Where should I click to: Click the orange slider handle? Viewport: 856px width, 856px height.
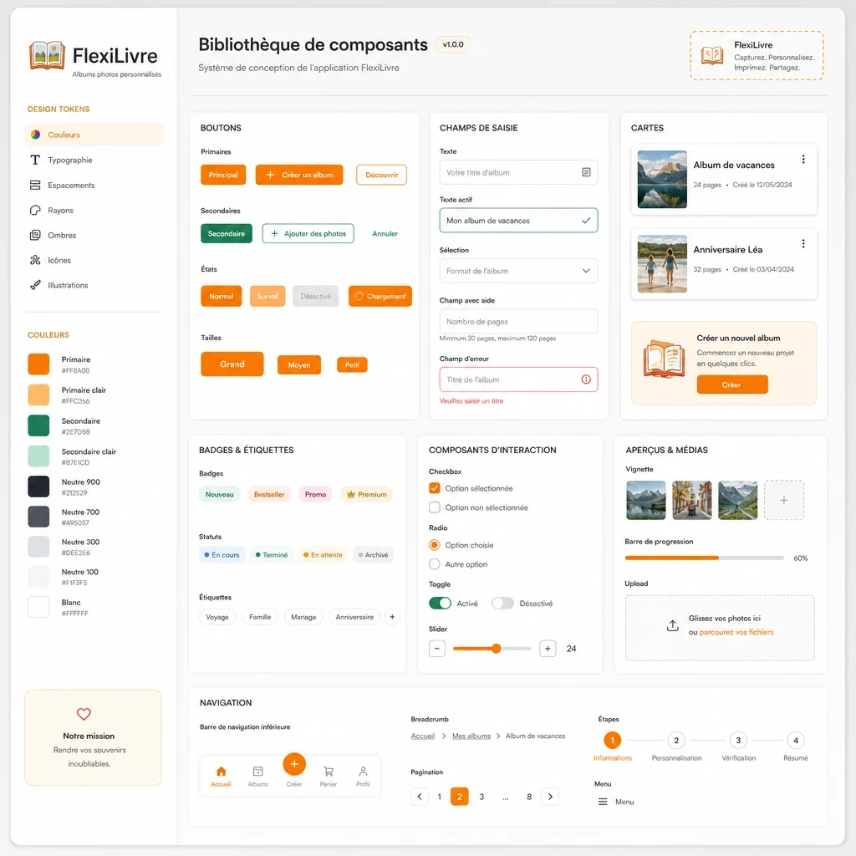coord(496,649)
